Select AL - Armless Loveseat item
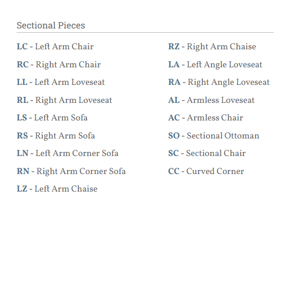Viewport: 304px width, 304px height. 211,100
